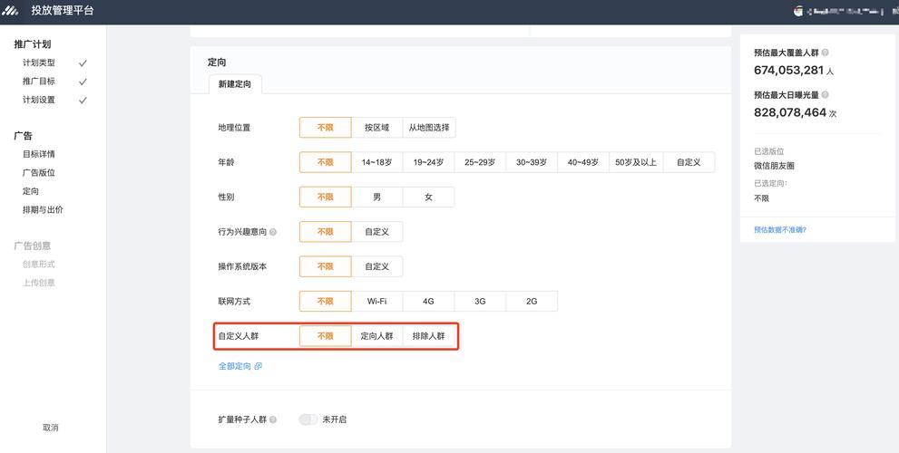The image size is (899, 453).
Task: Open 创意形式 sidebar item
Action: (39, 264)
